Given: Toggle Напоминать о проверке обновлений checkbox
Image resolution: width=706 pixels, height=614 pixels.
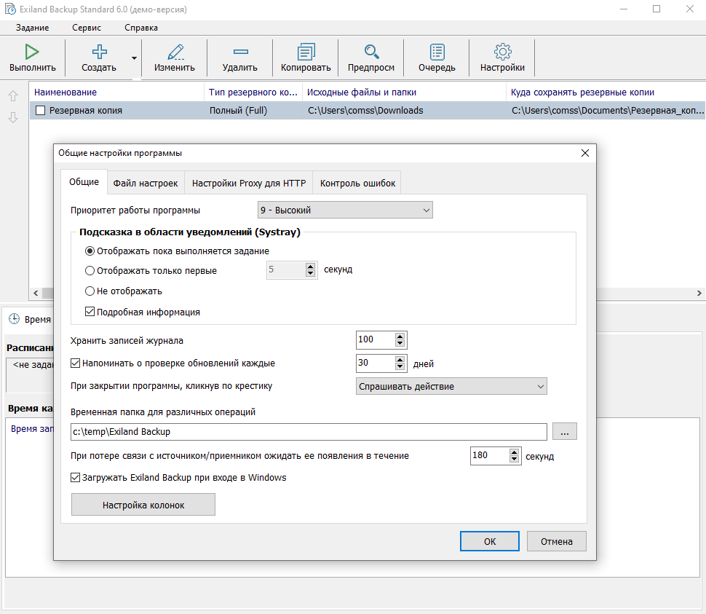Looking at the screenshot, I should [76, 363].
